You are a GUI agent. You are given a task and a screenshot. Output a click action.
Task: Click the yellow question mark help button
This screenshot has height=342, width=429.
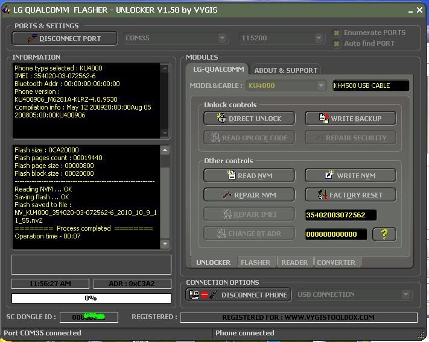pos(384,234)
